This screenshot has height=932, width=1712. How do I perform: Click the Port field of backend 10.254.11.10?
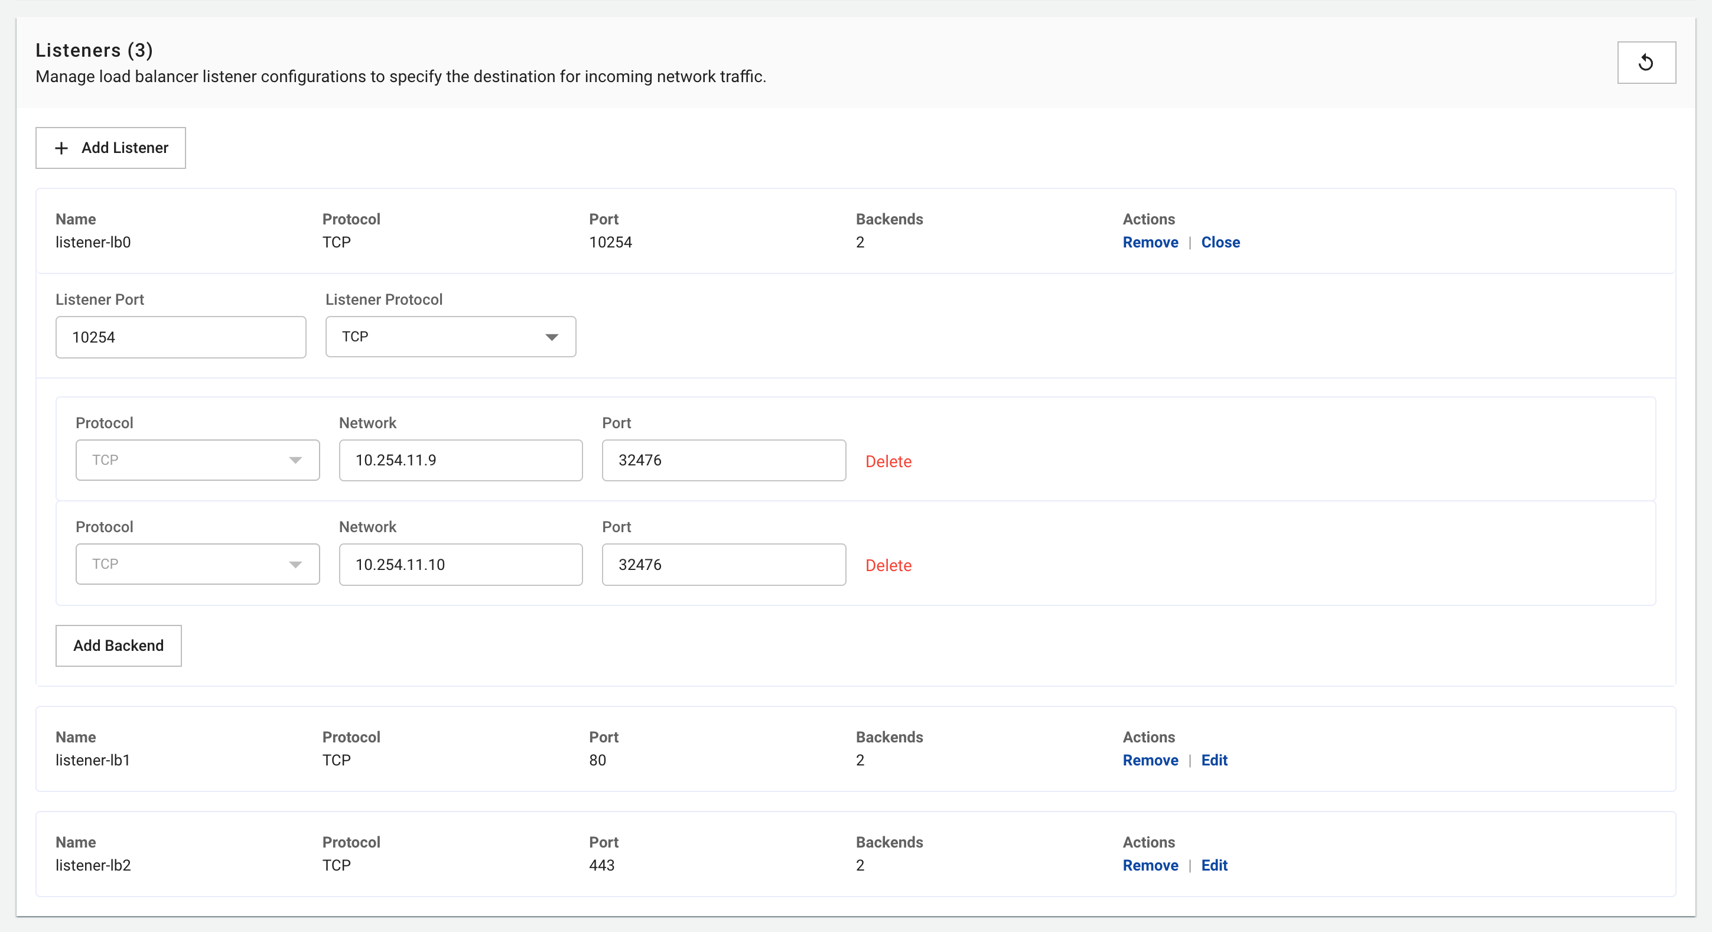coord(724,565)
